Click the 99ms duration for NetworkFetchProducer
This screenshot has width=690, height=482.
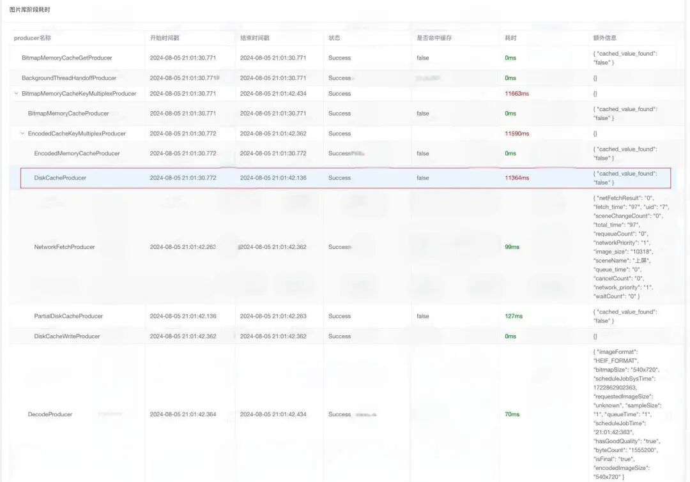(512, 246)
